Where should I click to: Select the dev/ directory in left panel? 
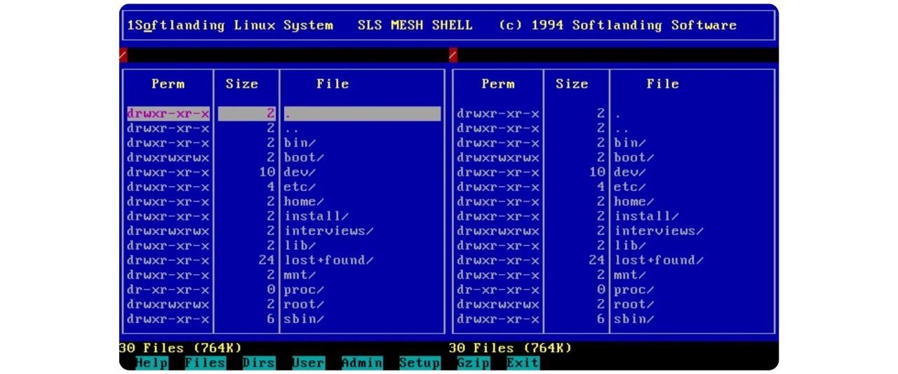pos(300,173)
